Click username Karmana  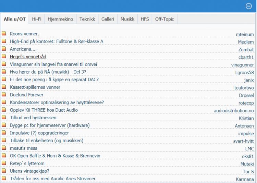click(245, 179)
